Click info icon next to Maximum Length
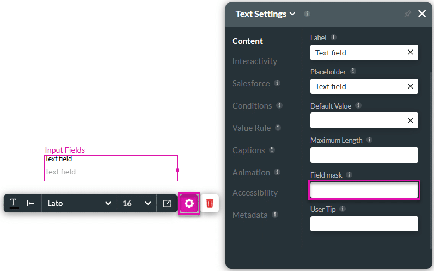This screenshot has height=271, width=434. pos(369,140)
